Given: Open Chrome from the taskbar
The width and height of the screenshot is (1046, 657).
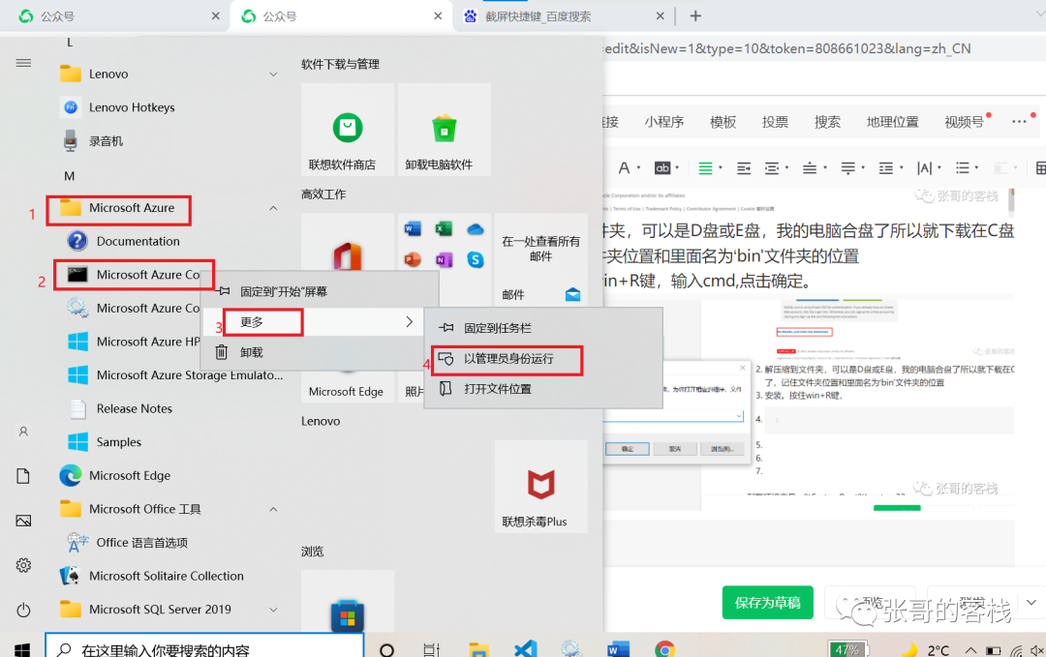Looking at the screenshot, I should [664, 649].
